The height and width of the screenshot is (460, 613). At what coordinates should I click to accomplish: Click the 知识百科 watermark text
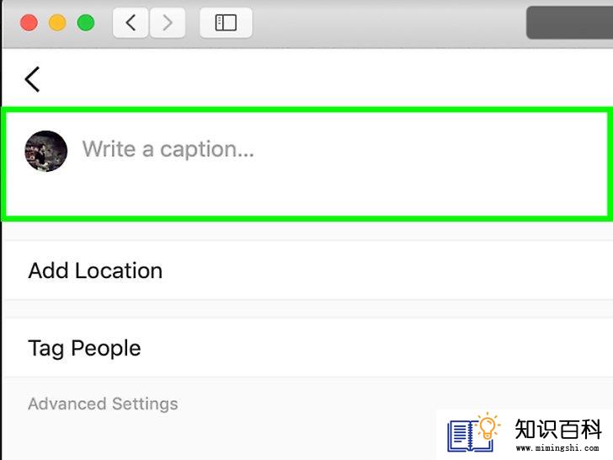558,429
